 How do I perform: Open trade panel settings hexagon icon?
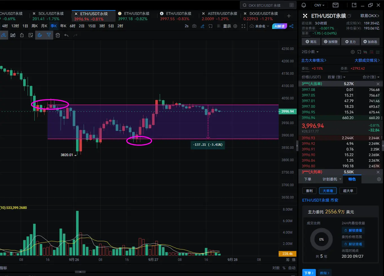pyautogui.click(x=379, y=179)
